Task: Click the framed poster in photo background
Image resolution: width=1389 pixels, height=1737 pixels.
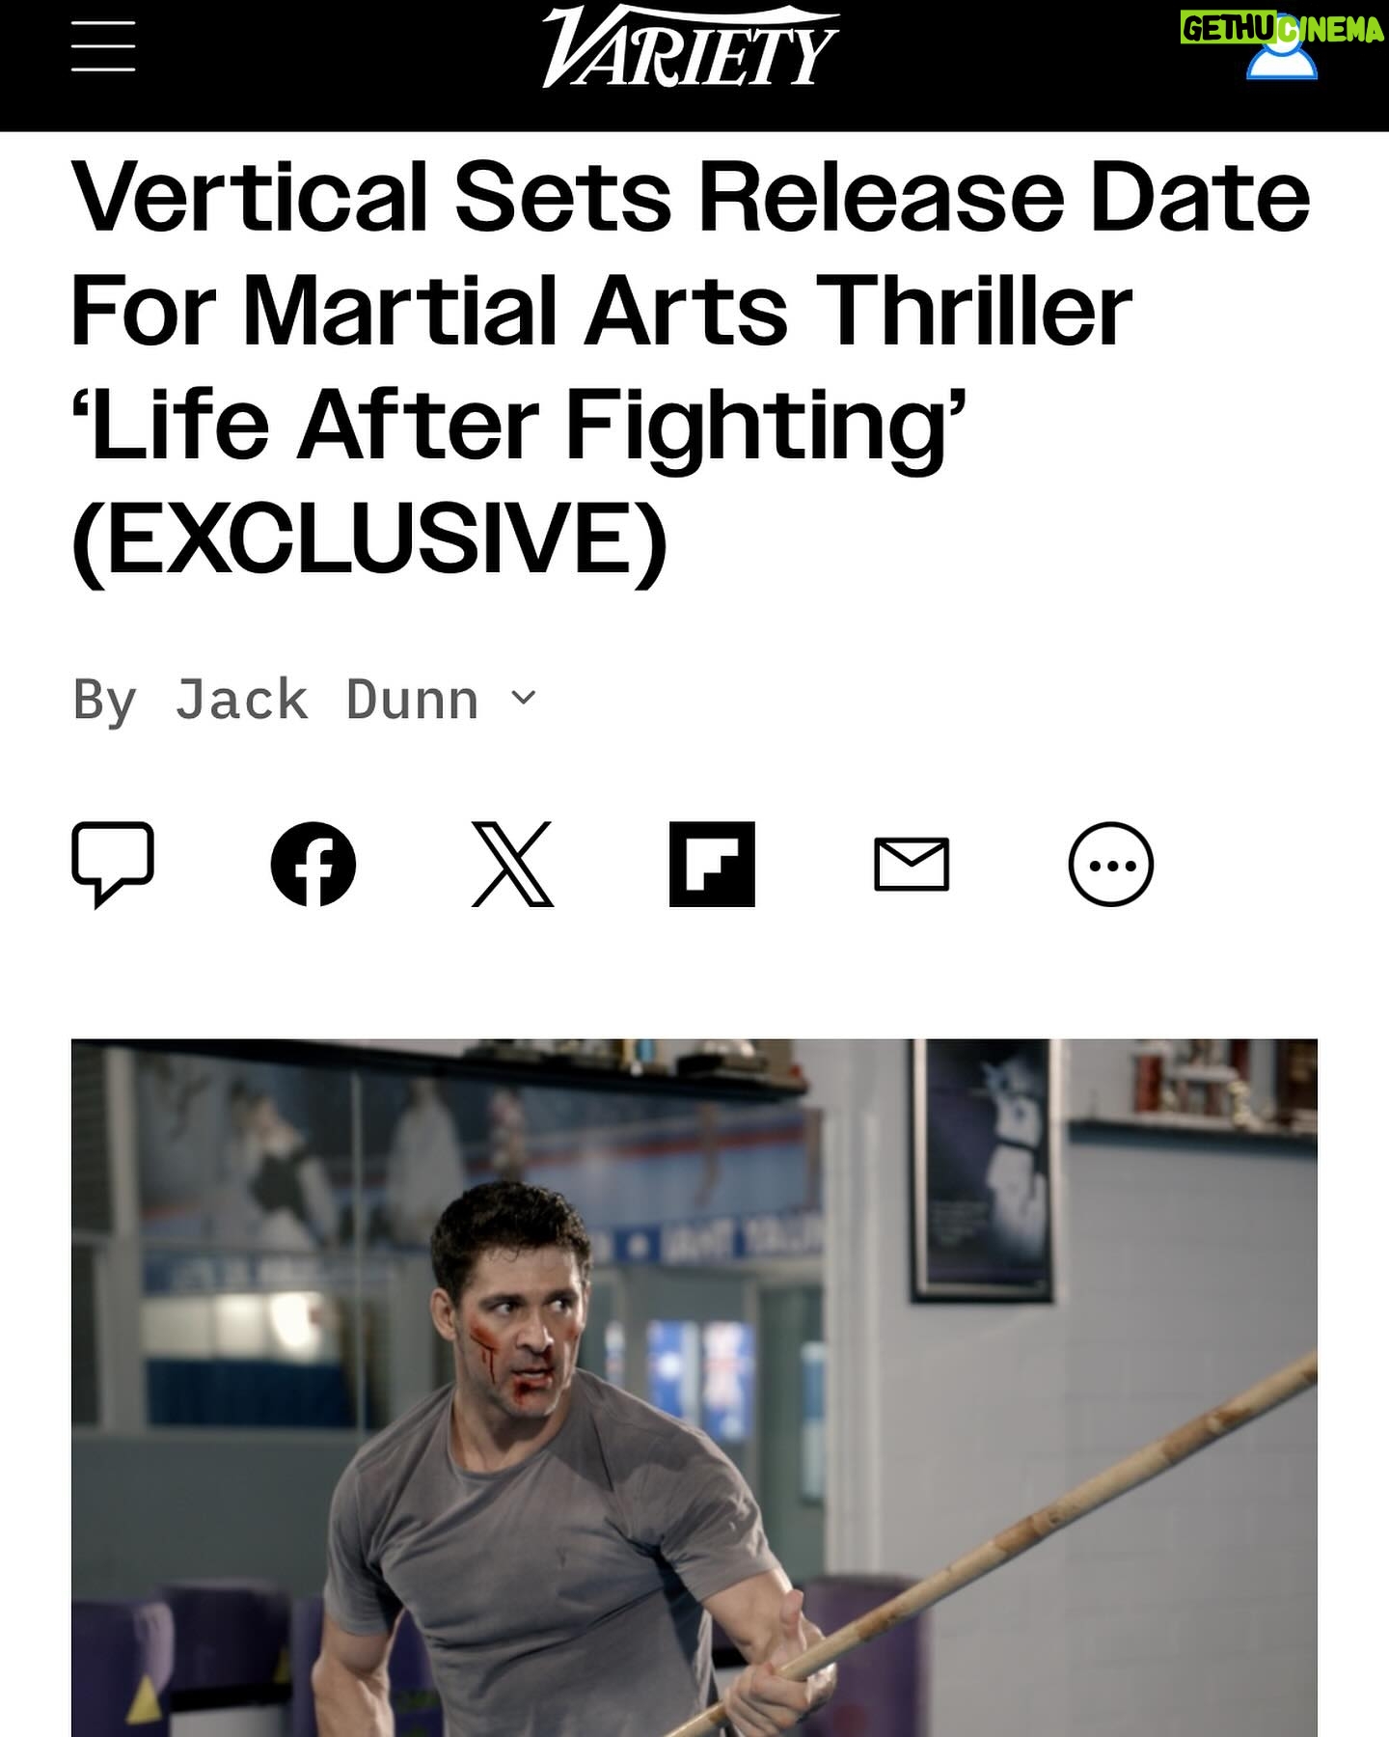Action: pos(981,1170)
